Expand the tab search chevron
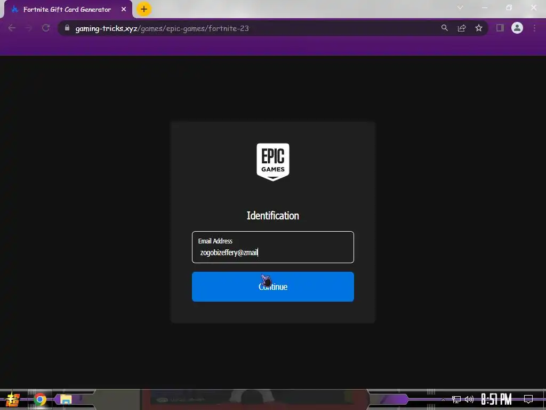 click(460, 7)
